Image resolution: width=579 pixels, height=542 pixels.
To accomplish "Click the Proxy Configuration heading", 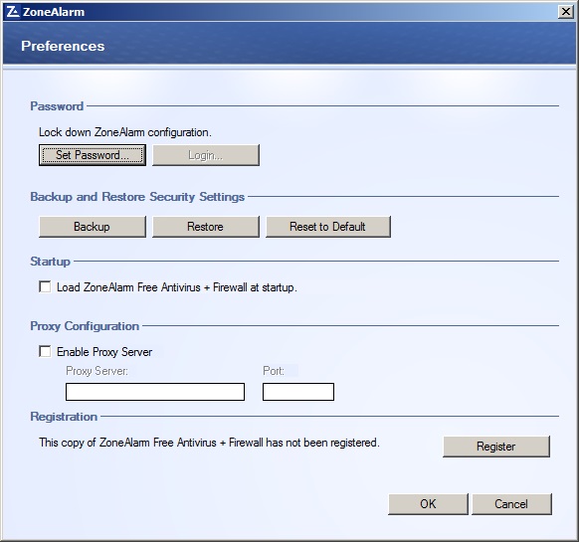I will point(85,326).
